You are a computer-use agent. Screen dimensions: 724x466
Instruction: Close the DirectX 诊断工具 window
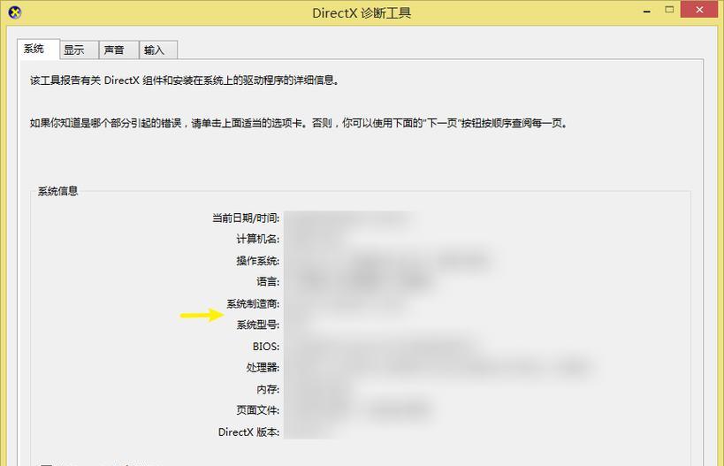[x=699, y=10]
